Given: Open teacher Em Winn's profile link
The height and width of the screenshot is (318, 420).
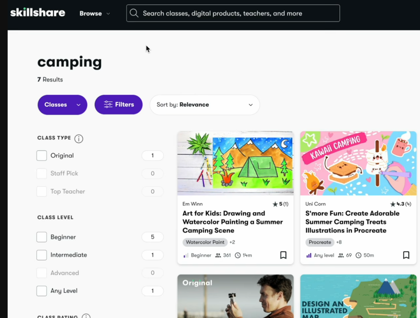Looking at the screenshot, I should click(192, 204).
